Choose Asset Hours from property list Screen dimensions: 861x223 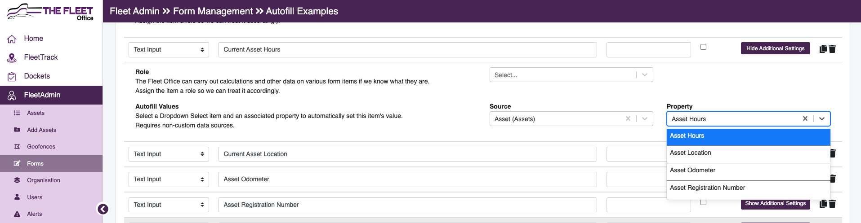point(748,137)
